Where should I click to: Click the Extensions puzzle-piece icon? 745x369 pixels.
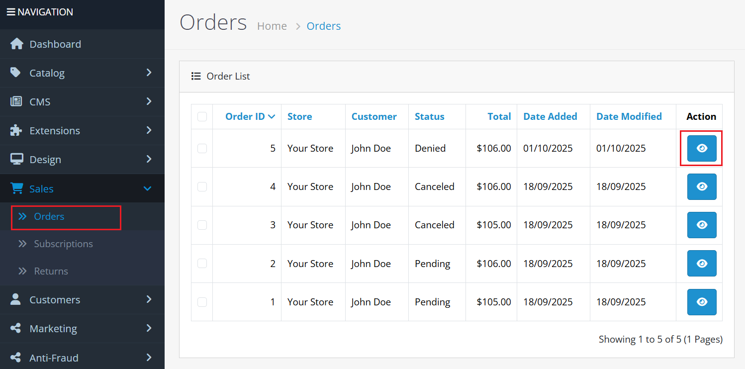click(x=16, y=130)
